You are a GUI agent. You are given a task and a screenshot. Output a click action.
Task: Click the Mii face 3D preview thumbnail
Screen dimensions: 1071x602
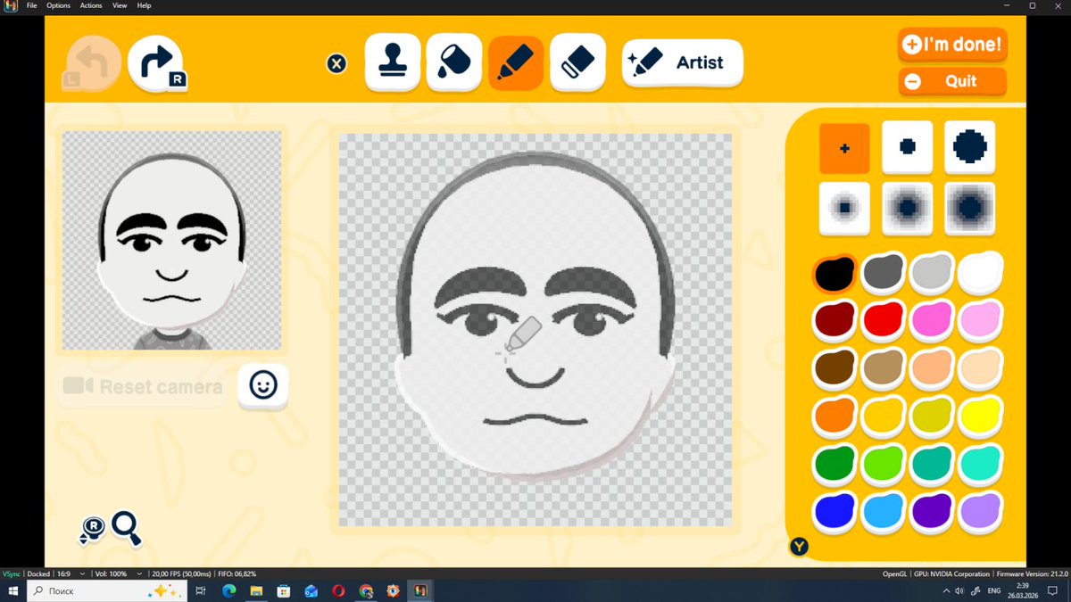(171, 240)
